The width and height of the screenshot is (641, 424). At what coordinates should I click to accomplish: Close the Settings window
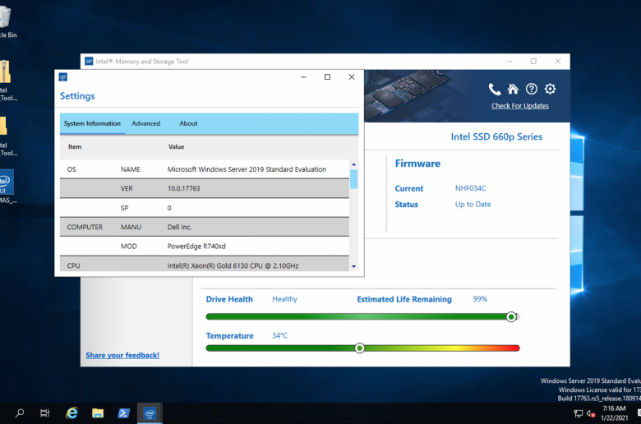point(352,77)
